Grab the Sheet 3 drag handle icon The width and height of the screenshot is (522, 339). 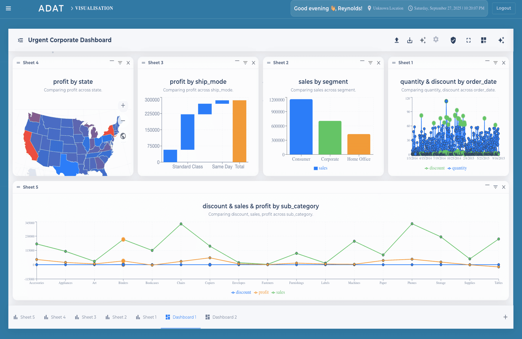(143, 63)
